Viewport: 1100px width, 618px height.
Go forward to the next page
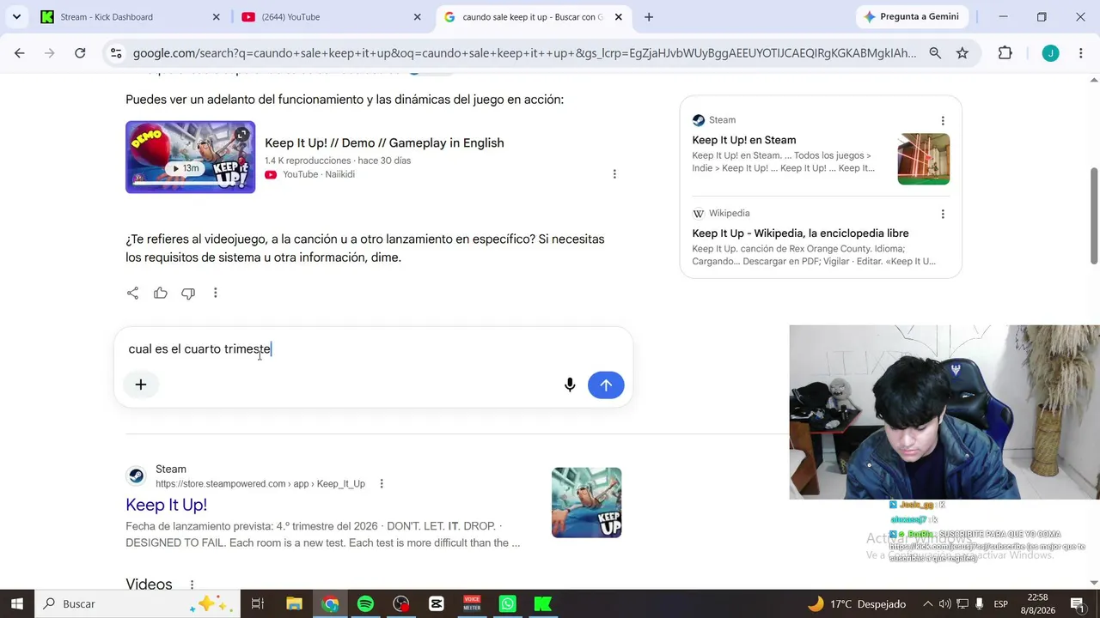click(50, 53)
